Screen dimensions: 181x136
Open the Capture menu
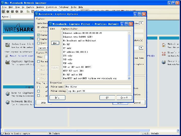[30, 7]
